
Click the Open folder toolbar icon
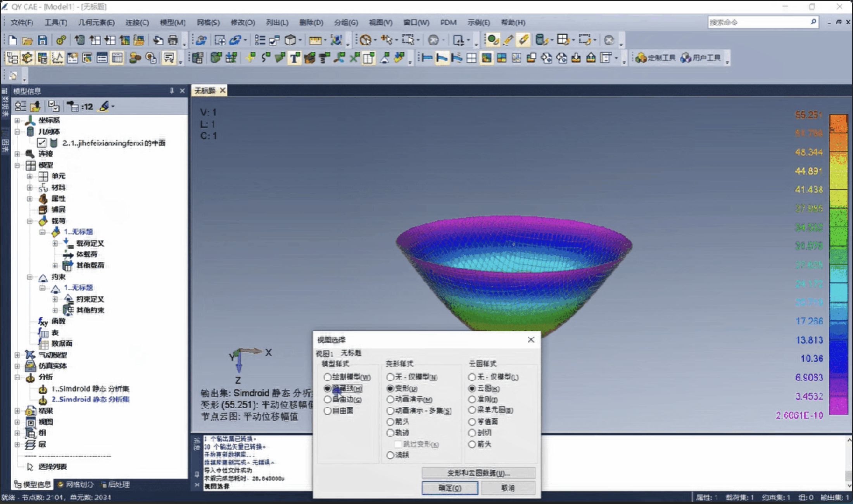click(27, 40)
